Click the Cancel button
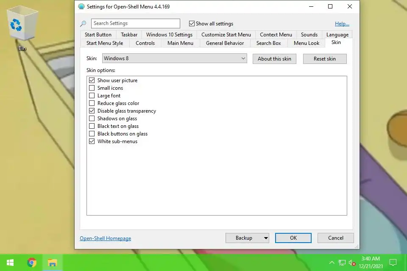407x271 pixels. [x=336, y=238]
